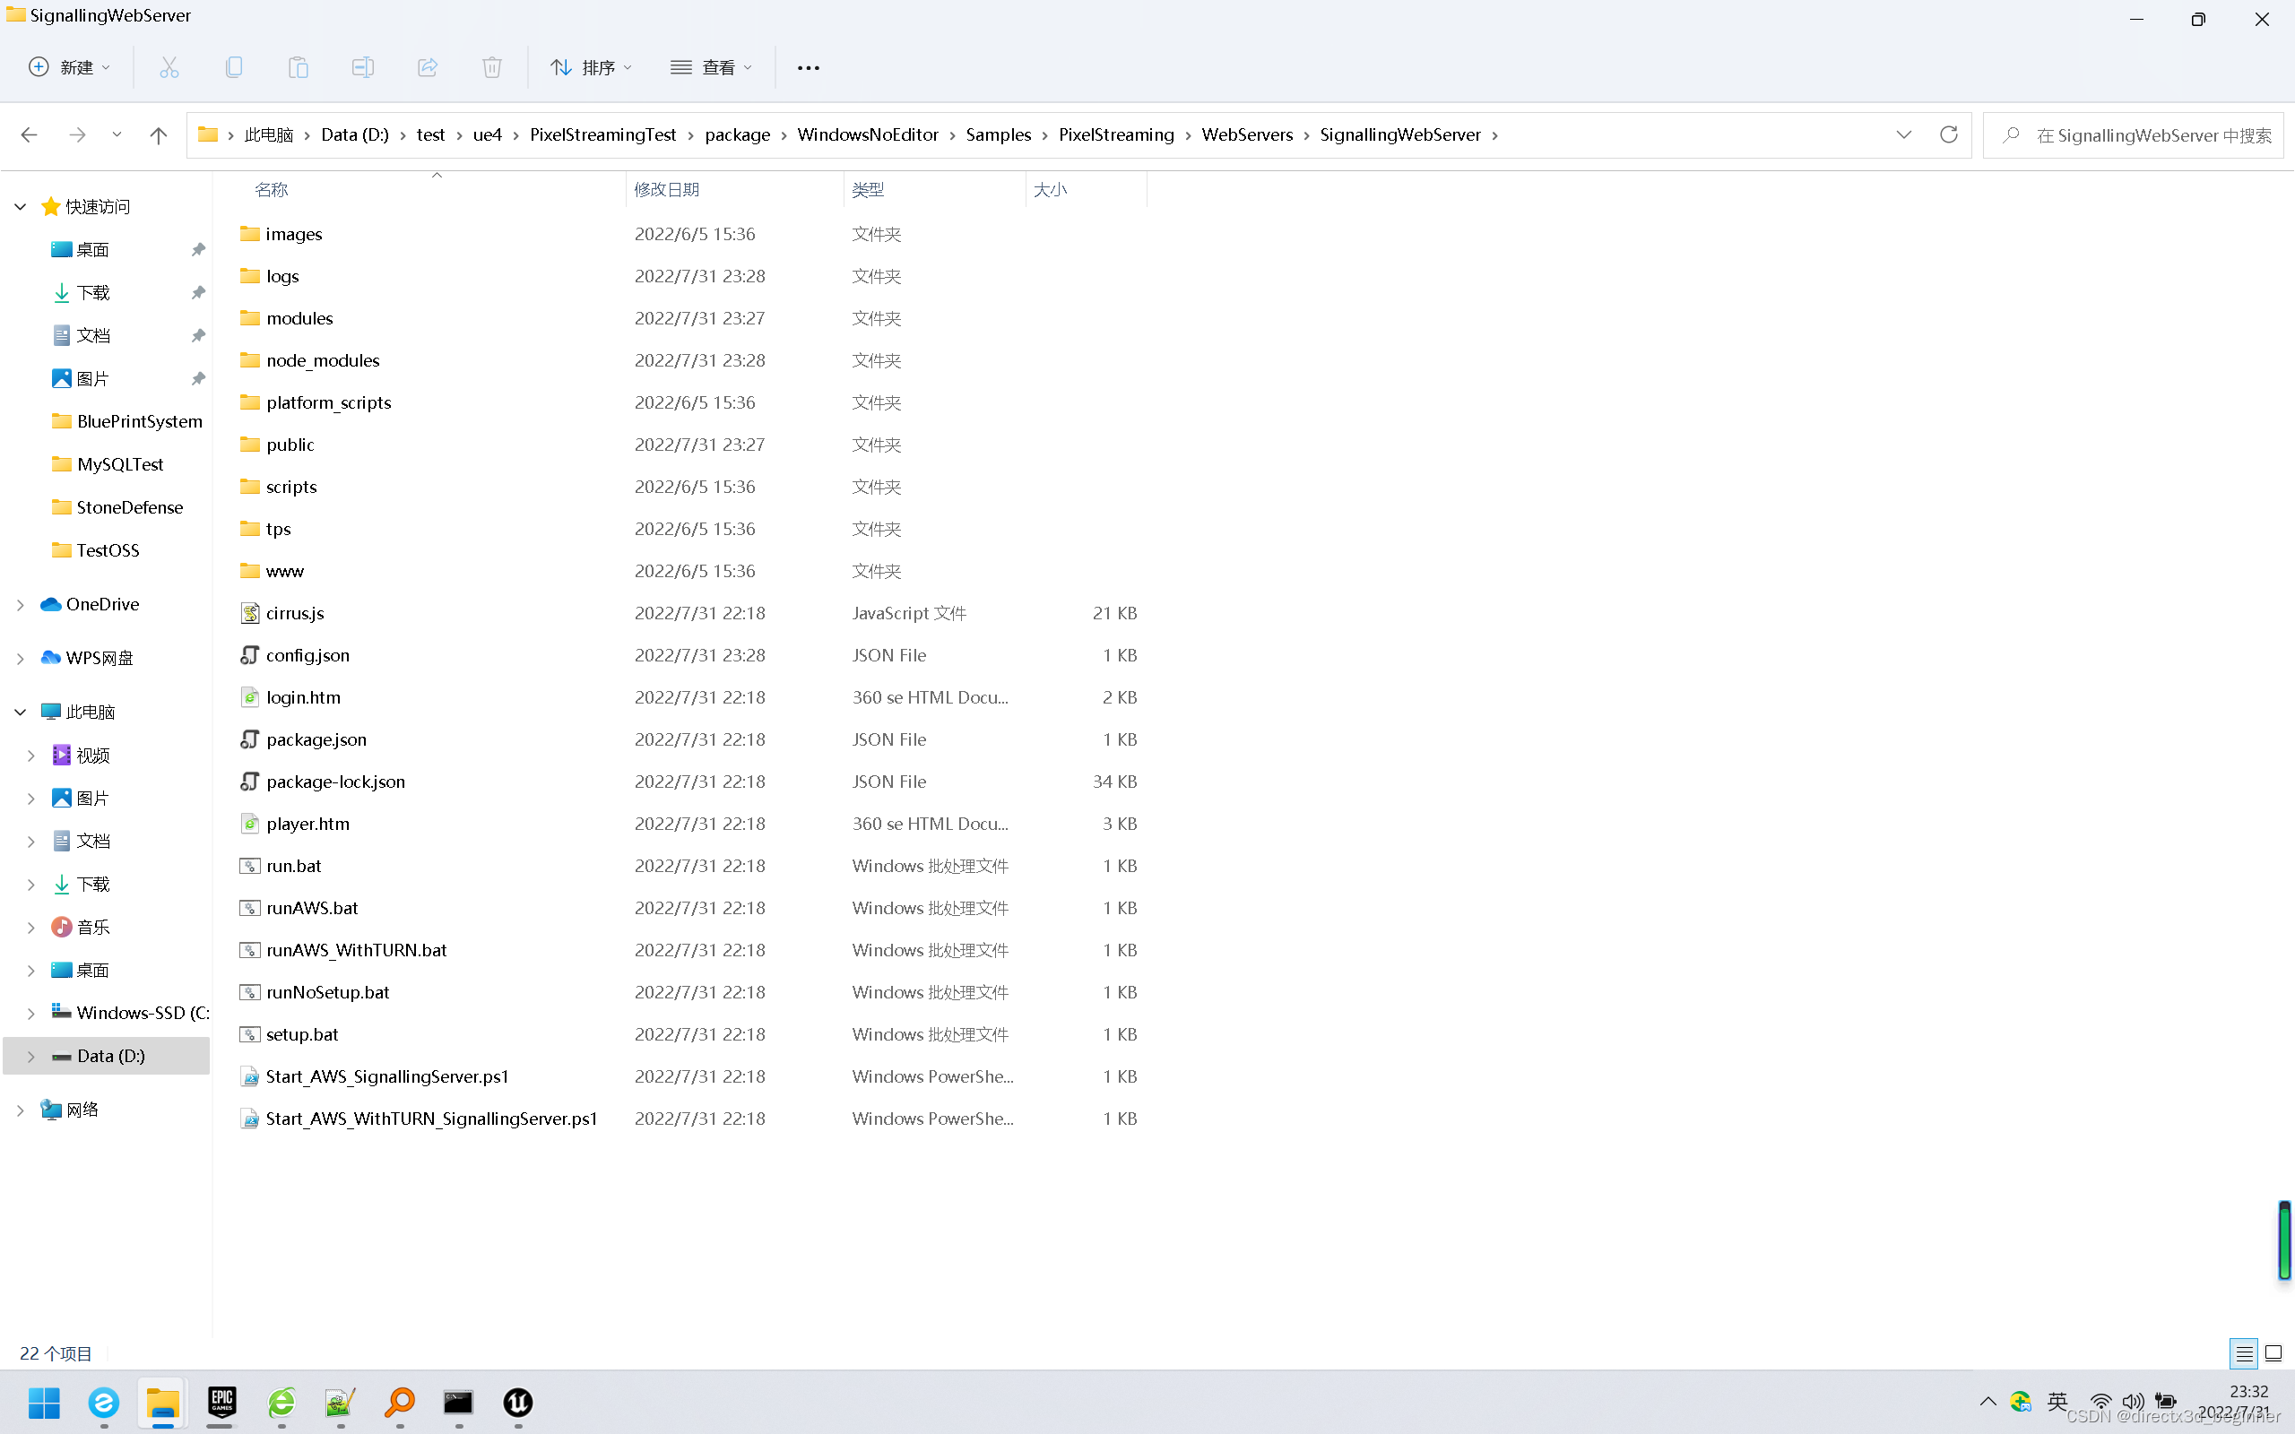Go back with the left arrow

pyautogui.click(x=30, y=134)
